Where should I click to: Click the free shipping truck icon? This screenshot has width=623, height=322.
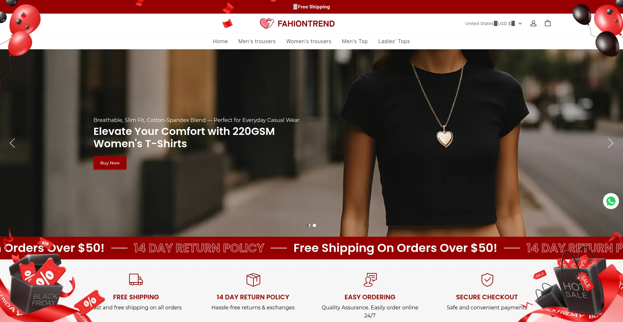click(136, 280)
